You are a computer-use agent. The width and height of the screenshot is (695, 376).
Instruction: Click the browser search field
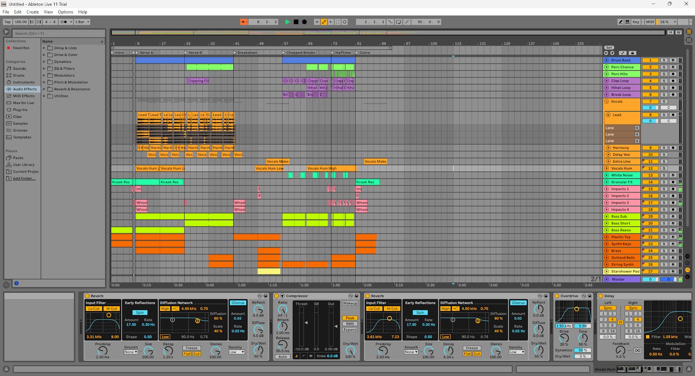(x=59, y=33)
